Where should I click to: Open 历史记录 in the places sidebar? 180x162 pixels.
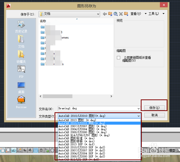point(21,26)
